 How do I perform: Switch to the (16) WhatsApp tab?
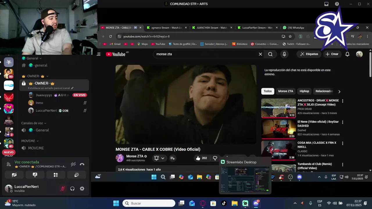[294, 28]
